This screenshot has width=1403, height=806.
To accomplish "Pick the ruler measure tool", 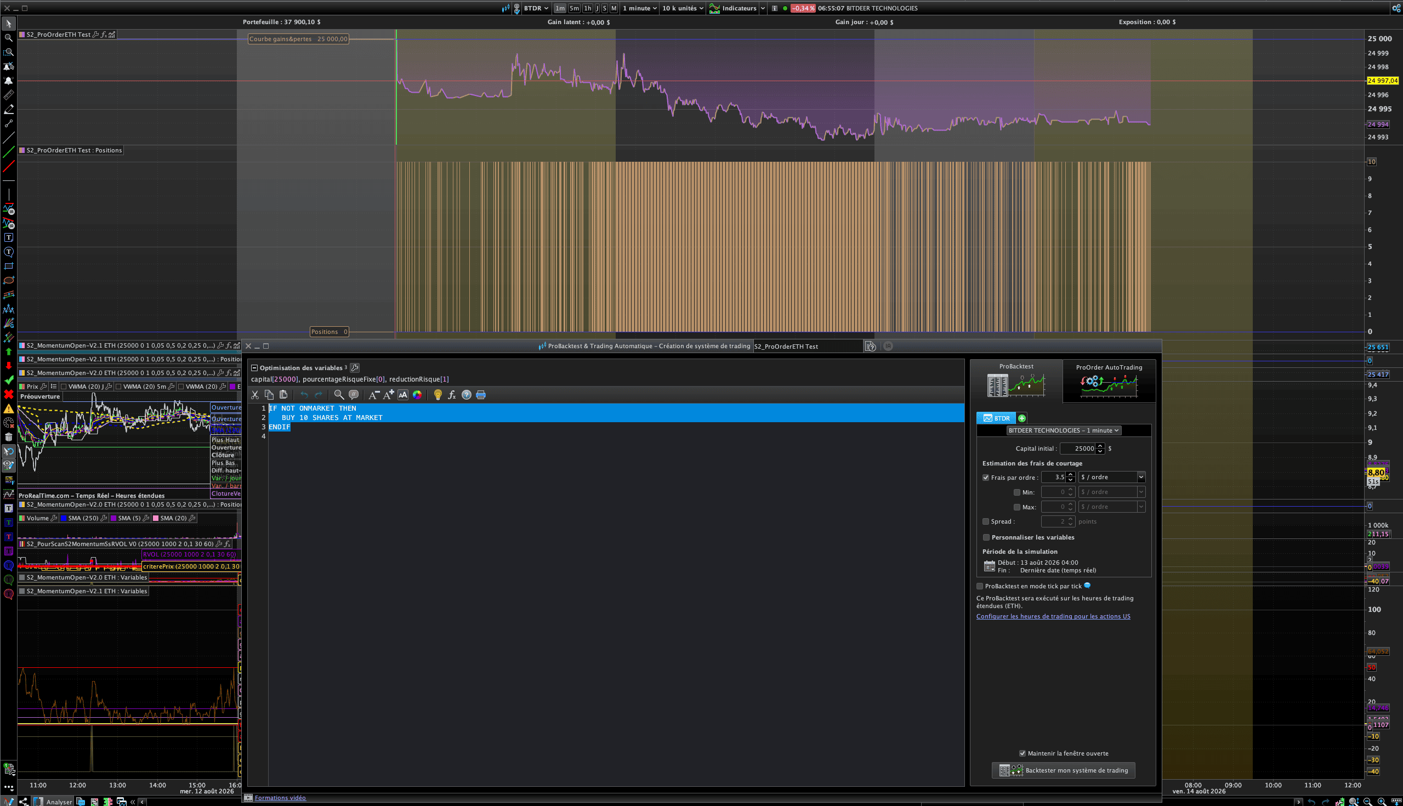I will pyautogui.click(x=9, y=95).
